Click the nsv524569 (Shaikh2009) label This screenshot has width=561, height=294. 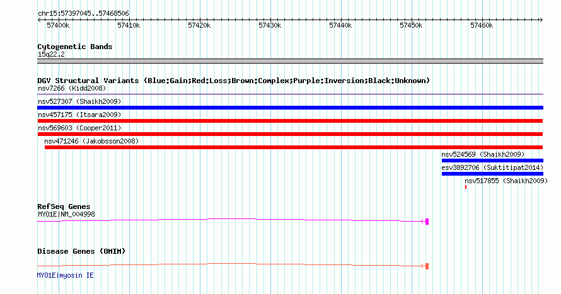pos(483,154)
